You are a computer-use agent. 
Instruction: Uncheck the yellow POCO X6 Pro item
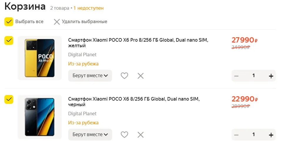coord(9,40)
